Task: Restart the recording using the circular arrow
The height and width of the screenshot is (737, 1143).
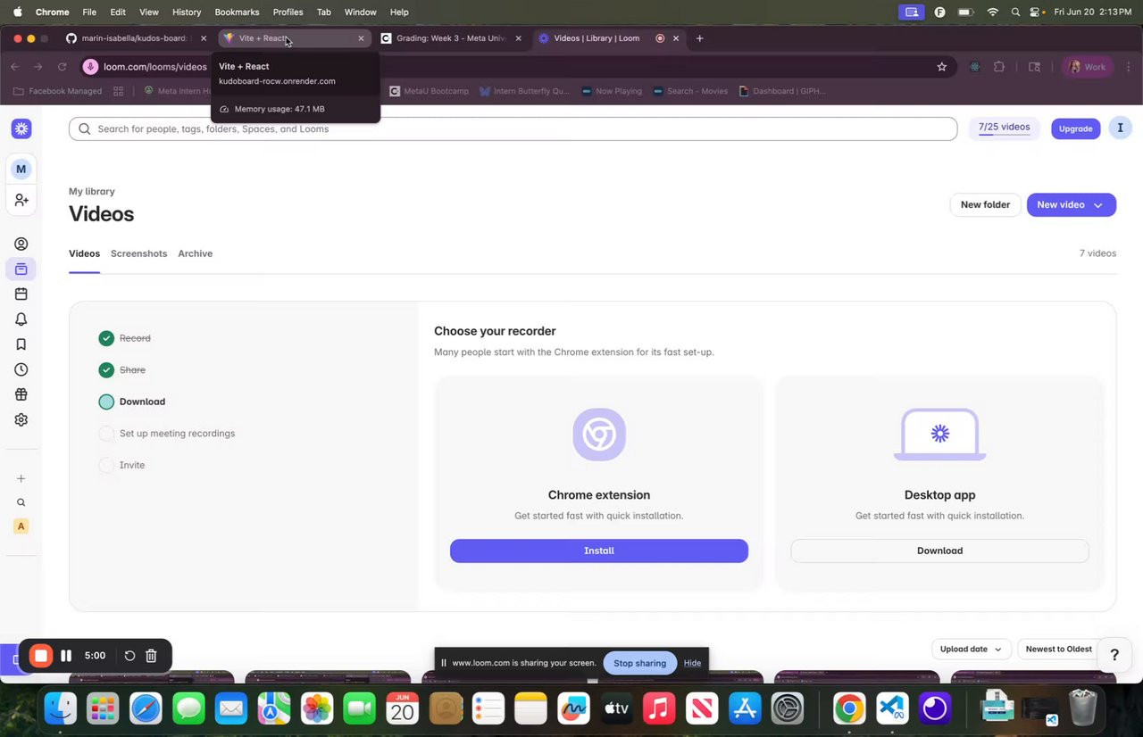Action: coord(129,656)
